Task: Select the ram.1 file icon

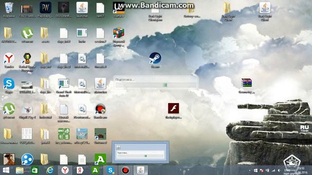Action: tap(100, 8)
